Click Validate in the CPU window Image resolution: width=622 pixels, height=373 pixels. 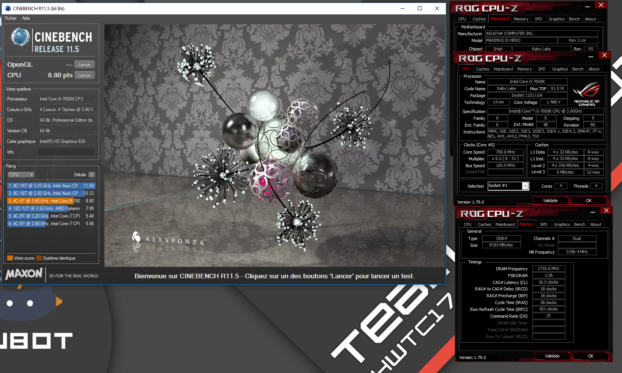(x=550, y=201)
